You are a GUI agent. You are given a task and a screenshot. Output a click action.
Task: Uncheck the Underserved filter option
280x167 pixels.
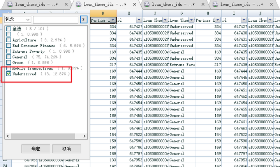pyautogui.click(x=9, y=74)
